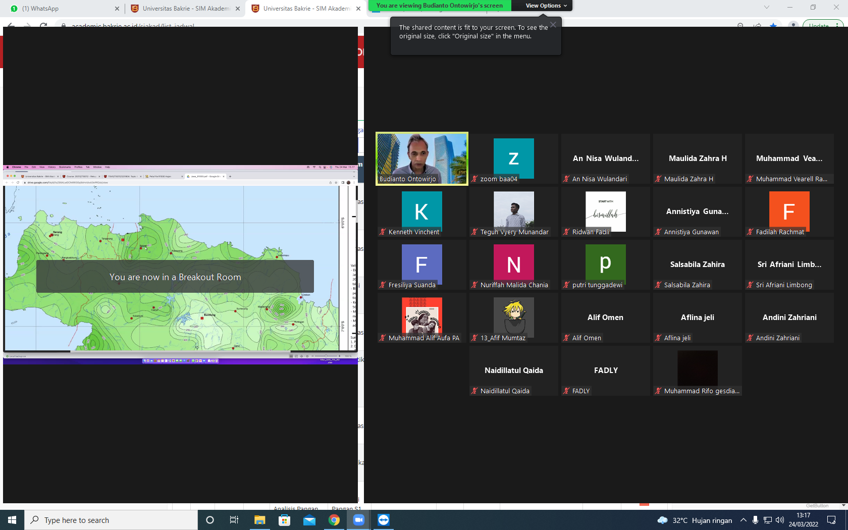Click the muted mic icon beside Kenneth Vinchent

click(383, 232)
